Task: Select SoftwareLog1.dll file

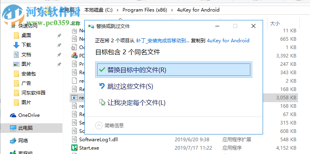Action: coord(98,140)
